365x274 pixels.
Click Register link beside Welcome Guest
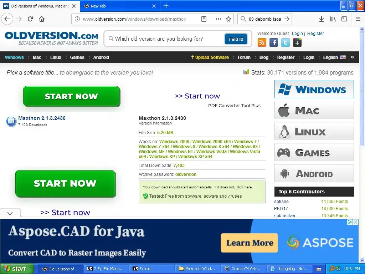(315, 33)
